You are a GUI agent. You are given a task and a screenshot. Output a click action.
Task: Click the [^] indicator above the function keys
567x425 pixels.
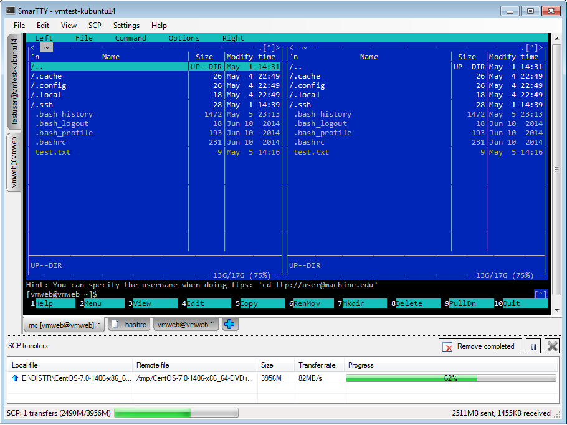[x=541, y=294]
